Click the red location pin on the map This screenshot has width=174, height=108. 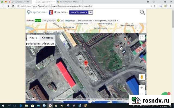[86, 63]
